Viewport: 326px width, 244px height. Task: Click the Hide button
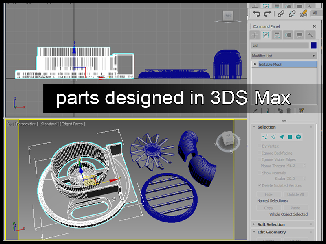coord(269,194)
